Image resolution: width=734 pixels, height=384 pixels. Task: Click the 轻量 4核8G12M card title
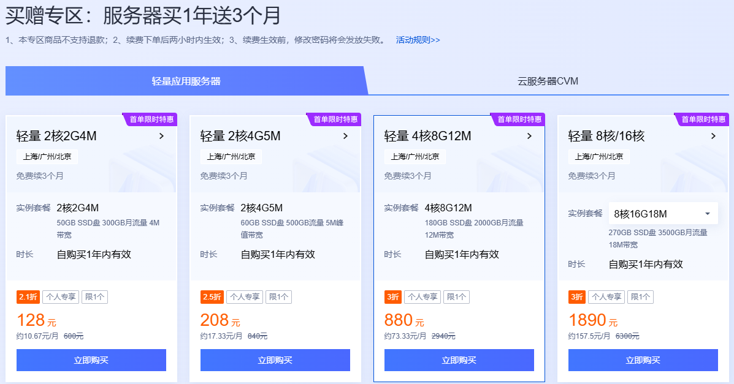point(428,136)
